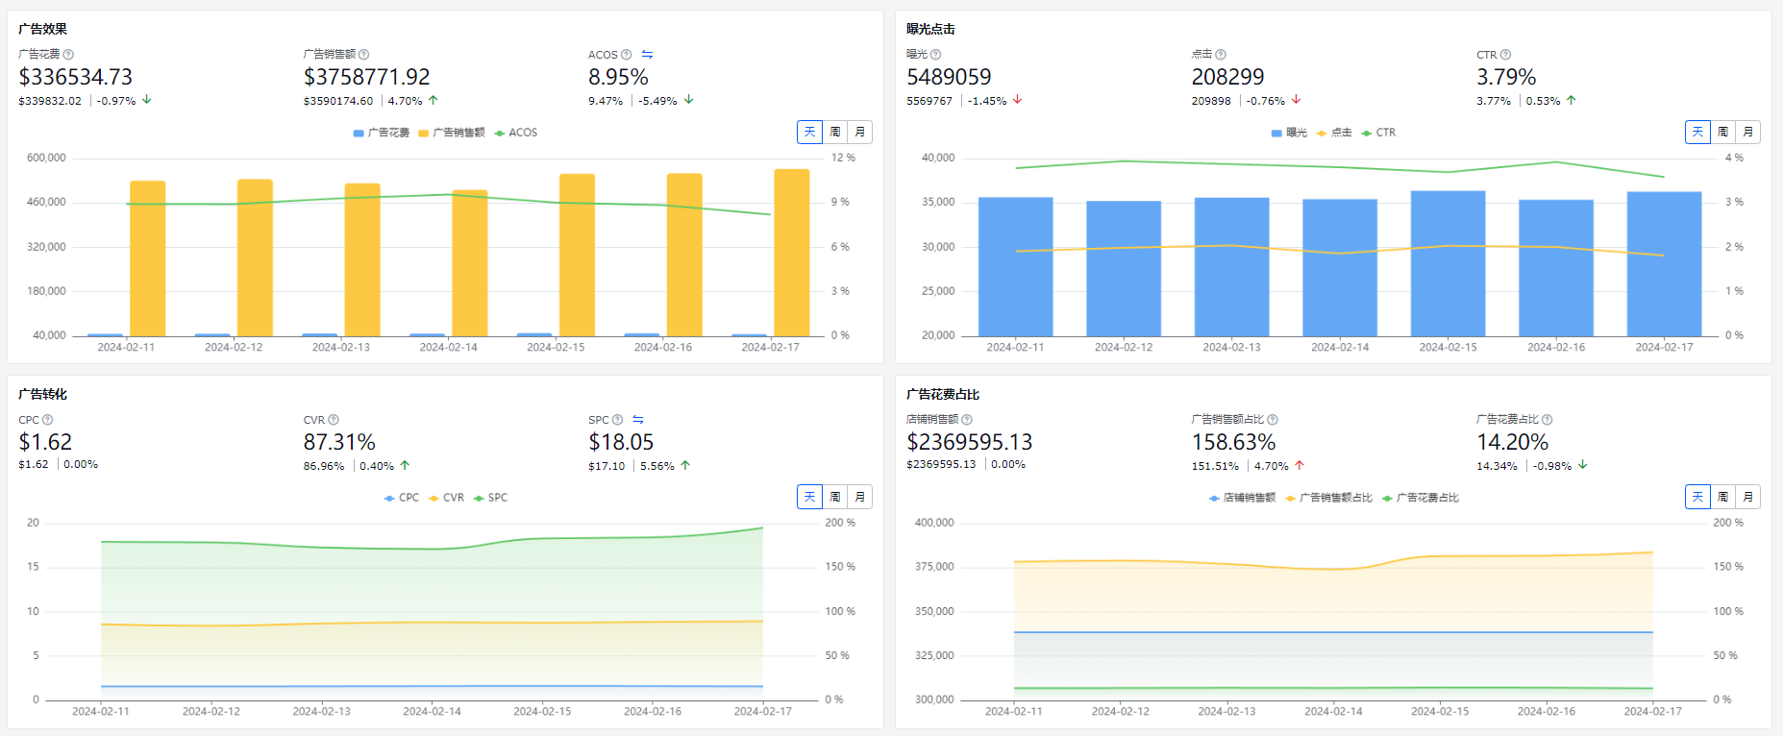Click help icon next to ACOS
1783x736 pixels.
pyautogui.click(x=627, y=55)
